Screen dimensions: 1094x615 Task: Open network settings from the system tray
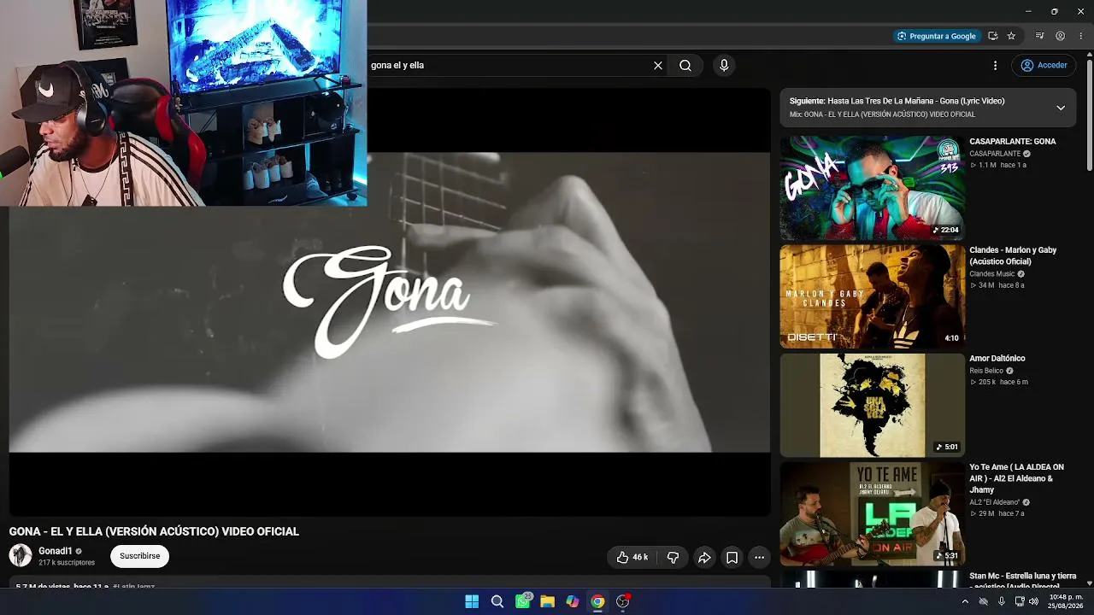click(x=1020, y=601)
